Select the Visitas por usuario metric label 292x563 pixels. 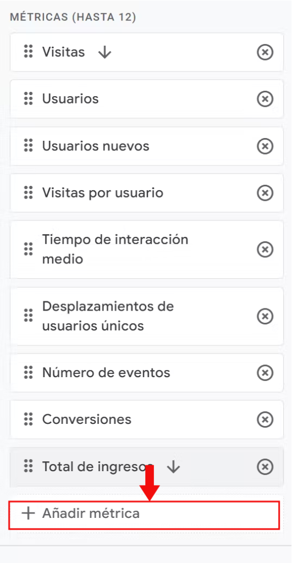coord(103,193)
